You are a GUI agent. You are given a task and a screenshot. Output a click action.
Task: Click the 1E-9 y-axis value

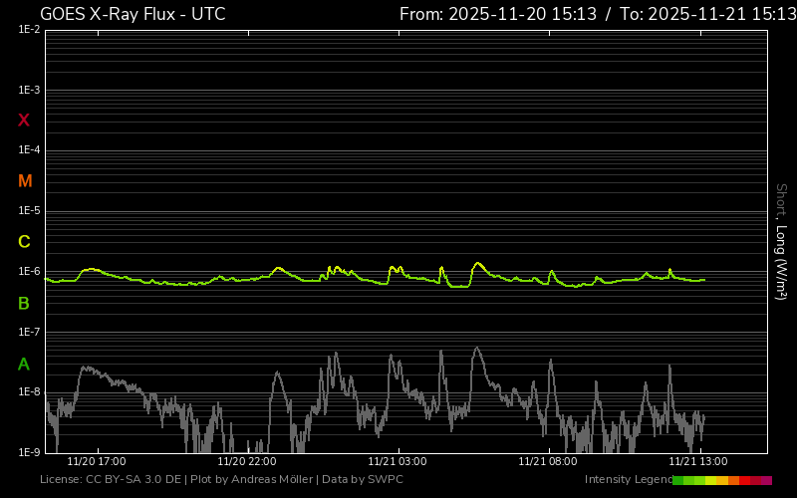coord(29,452)
